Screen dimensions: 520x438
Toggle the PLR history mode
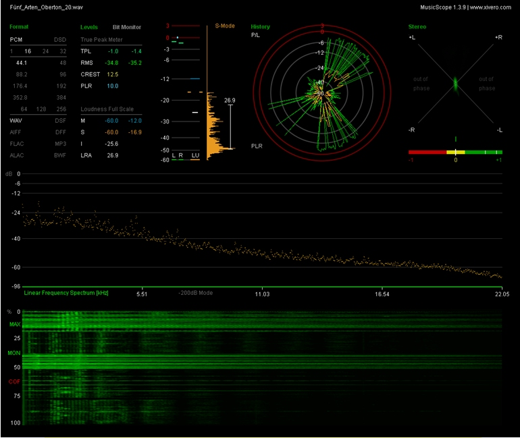pyautogui.click(x=257, y=146)
